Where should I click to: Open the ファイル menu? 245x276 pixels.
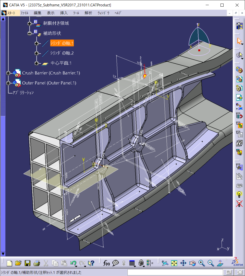pos(24,13)
